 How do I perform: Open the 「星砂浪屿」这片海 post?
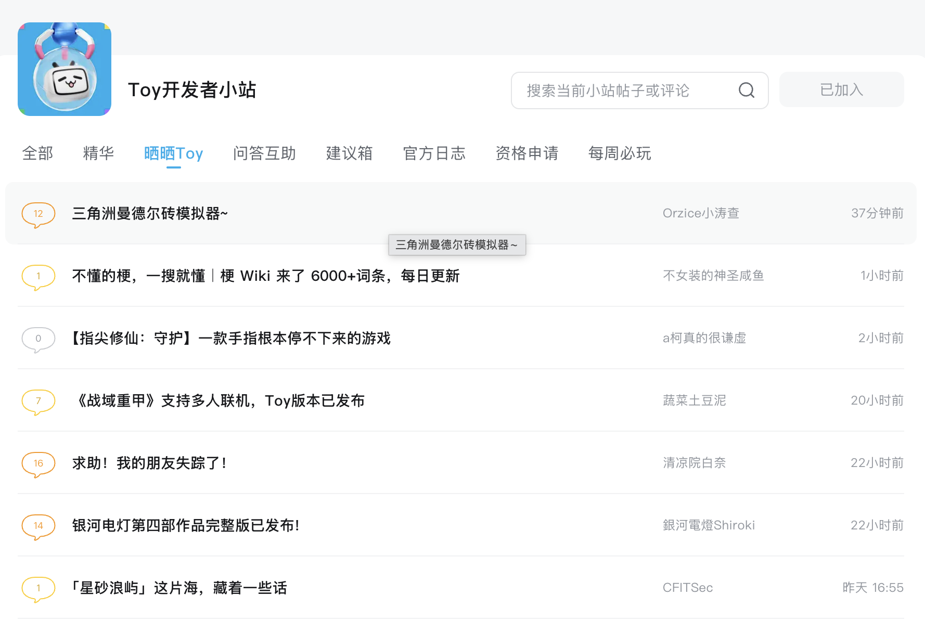point(178,588)
